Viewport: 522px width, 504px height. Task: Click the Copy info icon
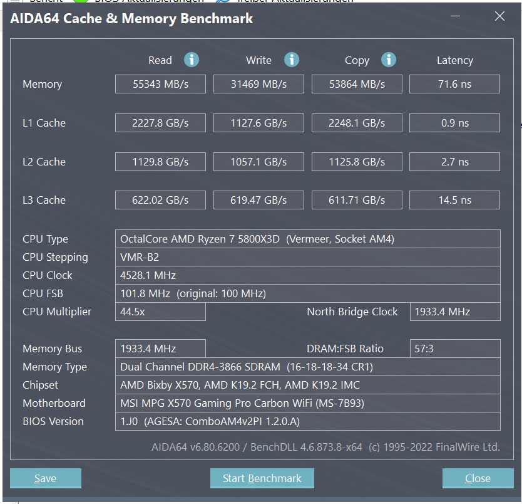pos(389,60)
